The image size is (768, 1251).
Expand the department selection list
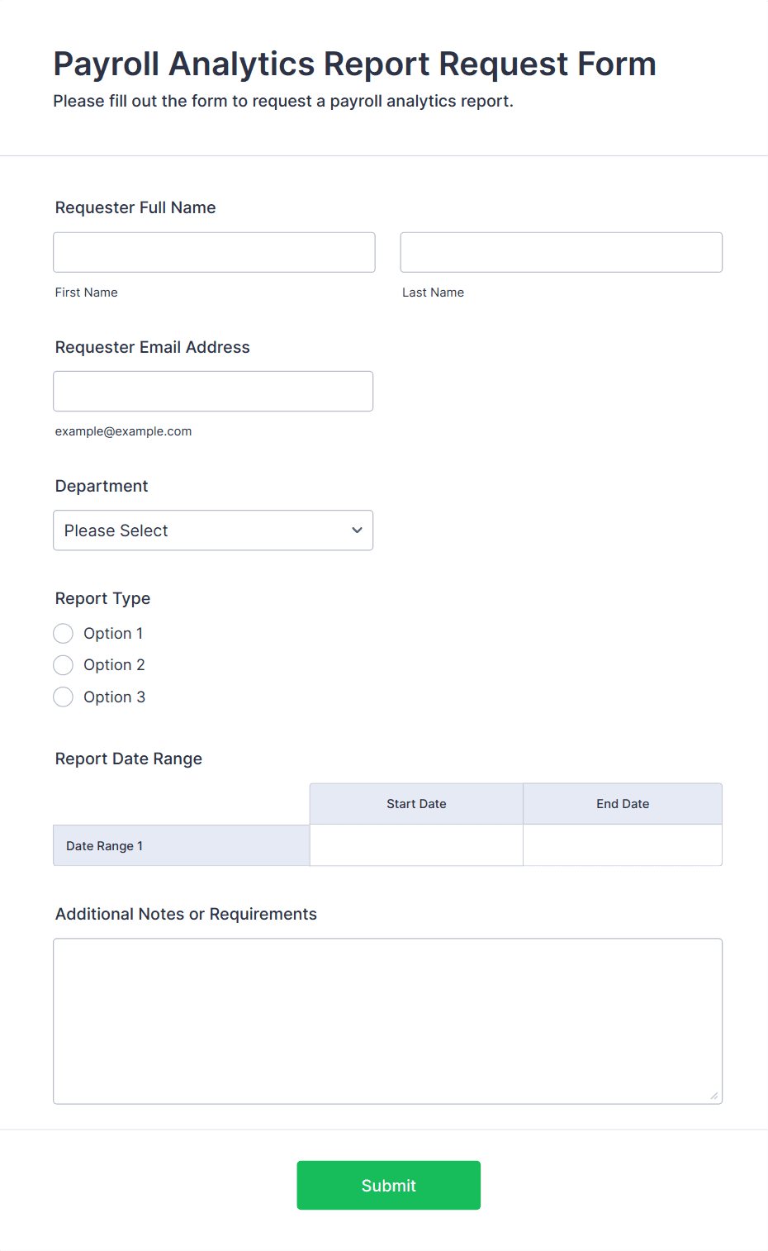[213, 530]
